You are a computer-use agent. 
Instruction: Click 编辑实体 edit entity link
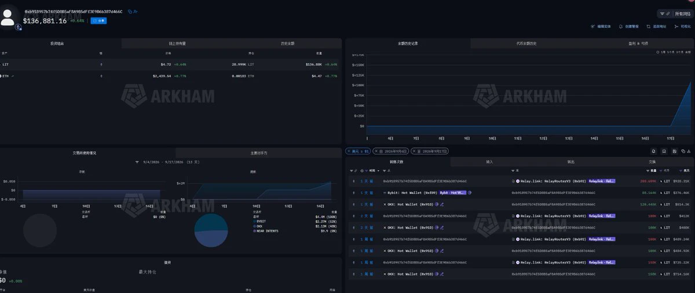(x=601, y=27)
